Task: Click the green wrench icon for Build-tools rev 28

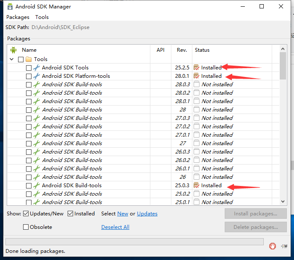Action: (37, 110)
